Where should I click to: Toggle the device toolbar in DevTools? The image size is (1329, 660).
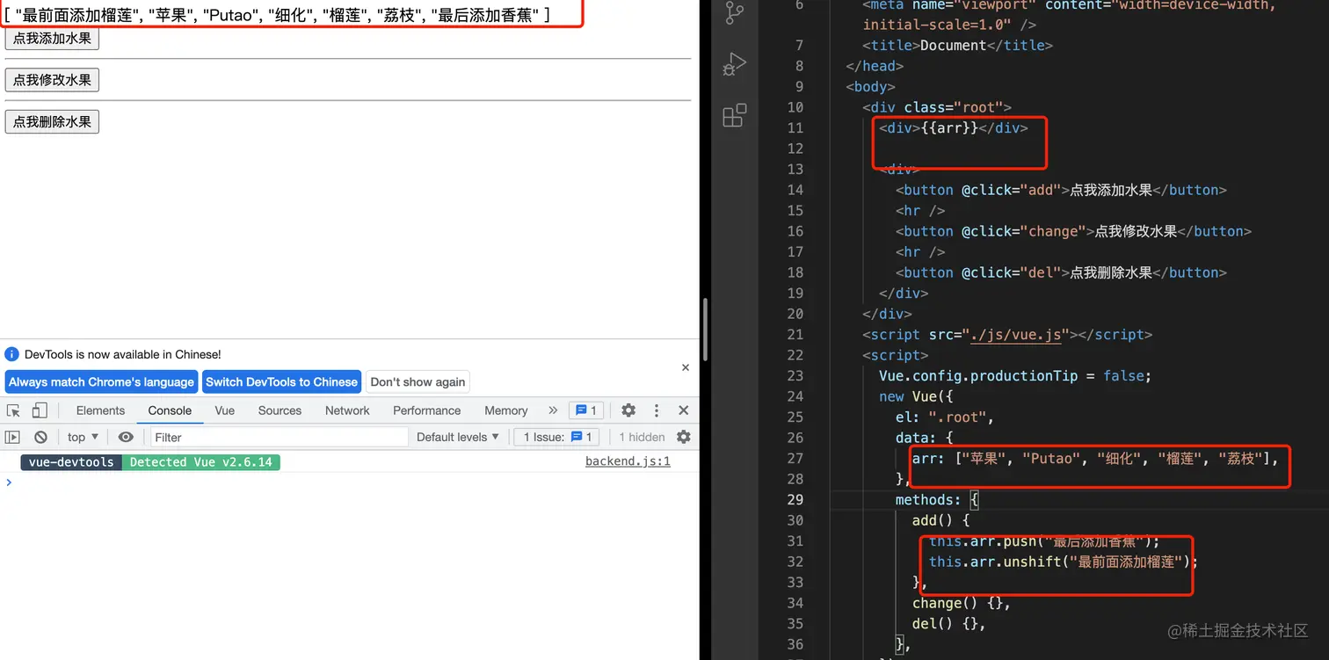(40, 410)
